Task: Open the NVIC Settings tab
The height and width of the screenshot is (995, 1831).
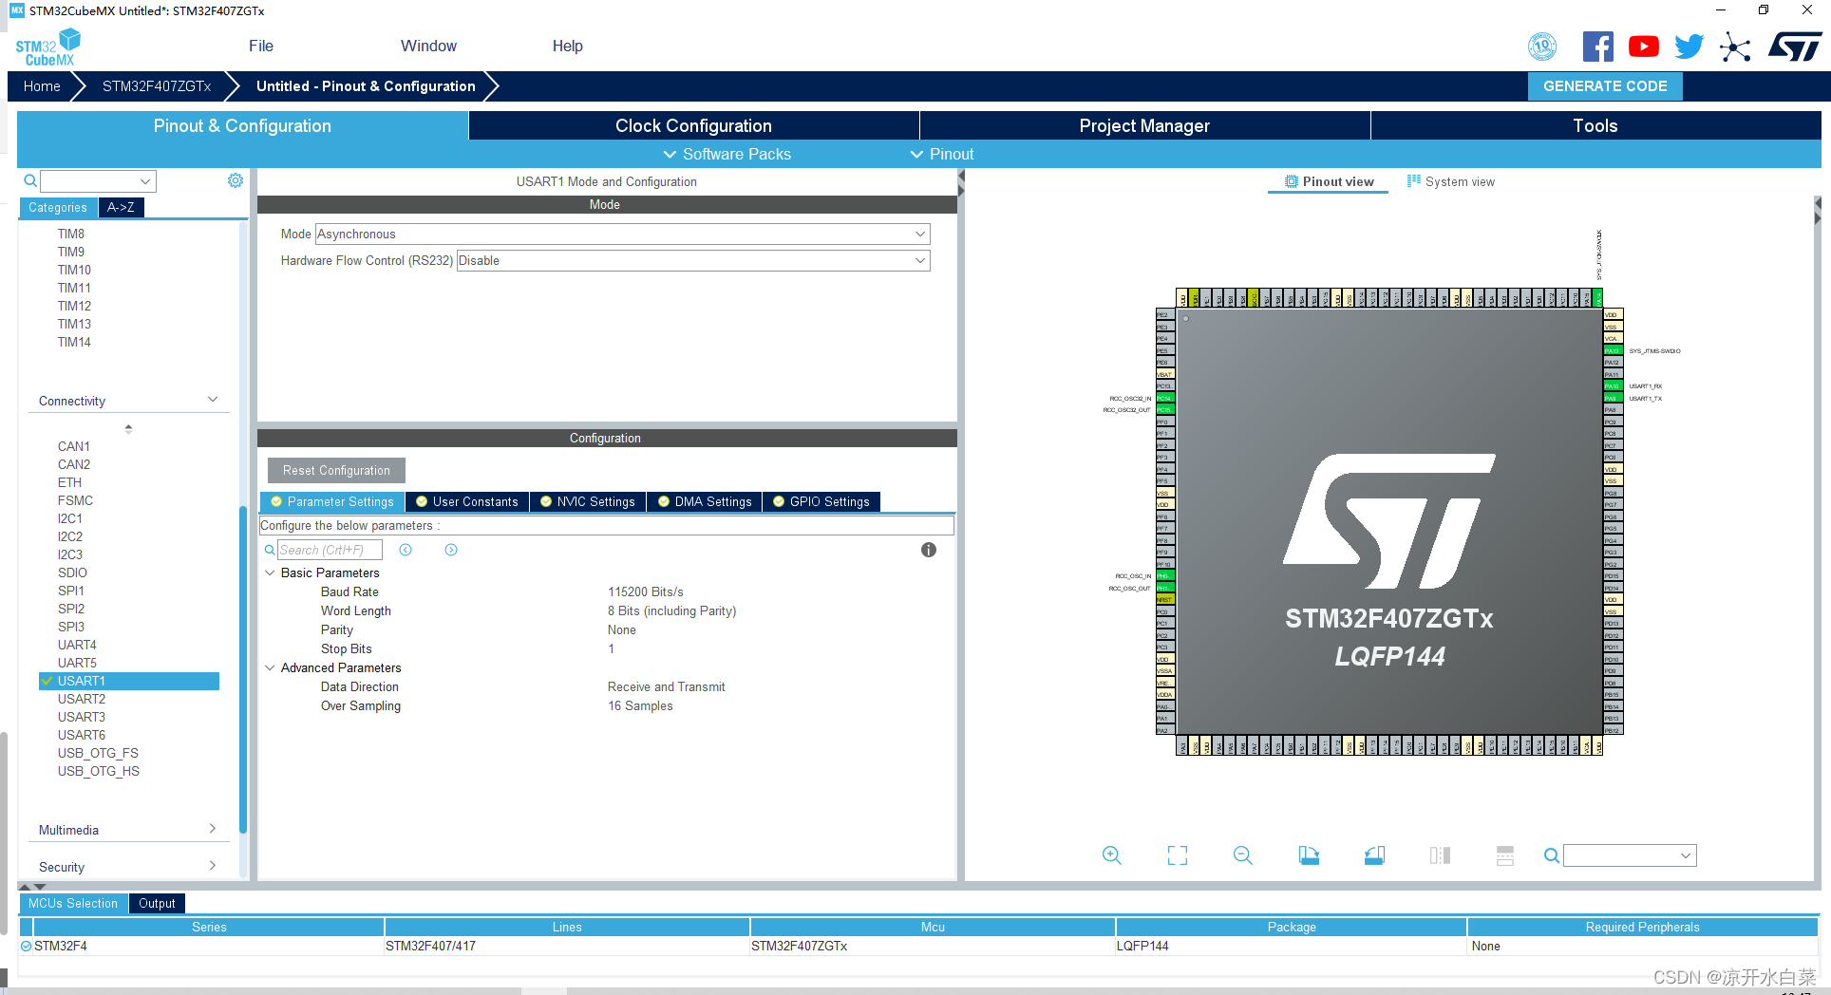Action: pos(588,501)
